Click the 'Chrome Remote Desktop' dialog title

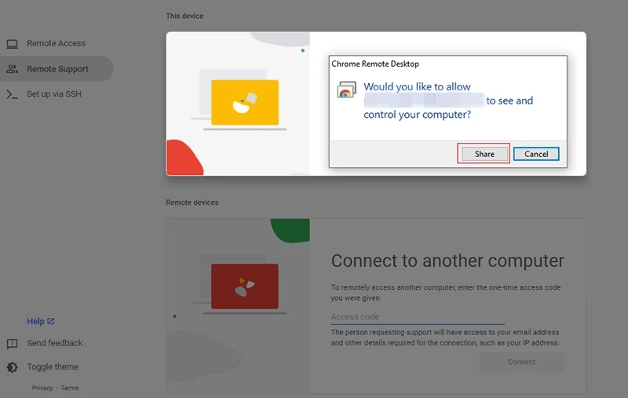[375, 64]
